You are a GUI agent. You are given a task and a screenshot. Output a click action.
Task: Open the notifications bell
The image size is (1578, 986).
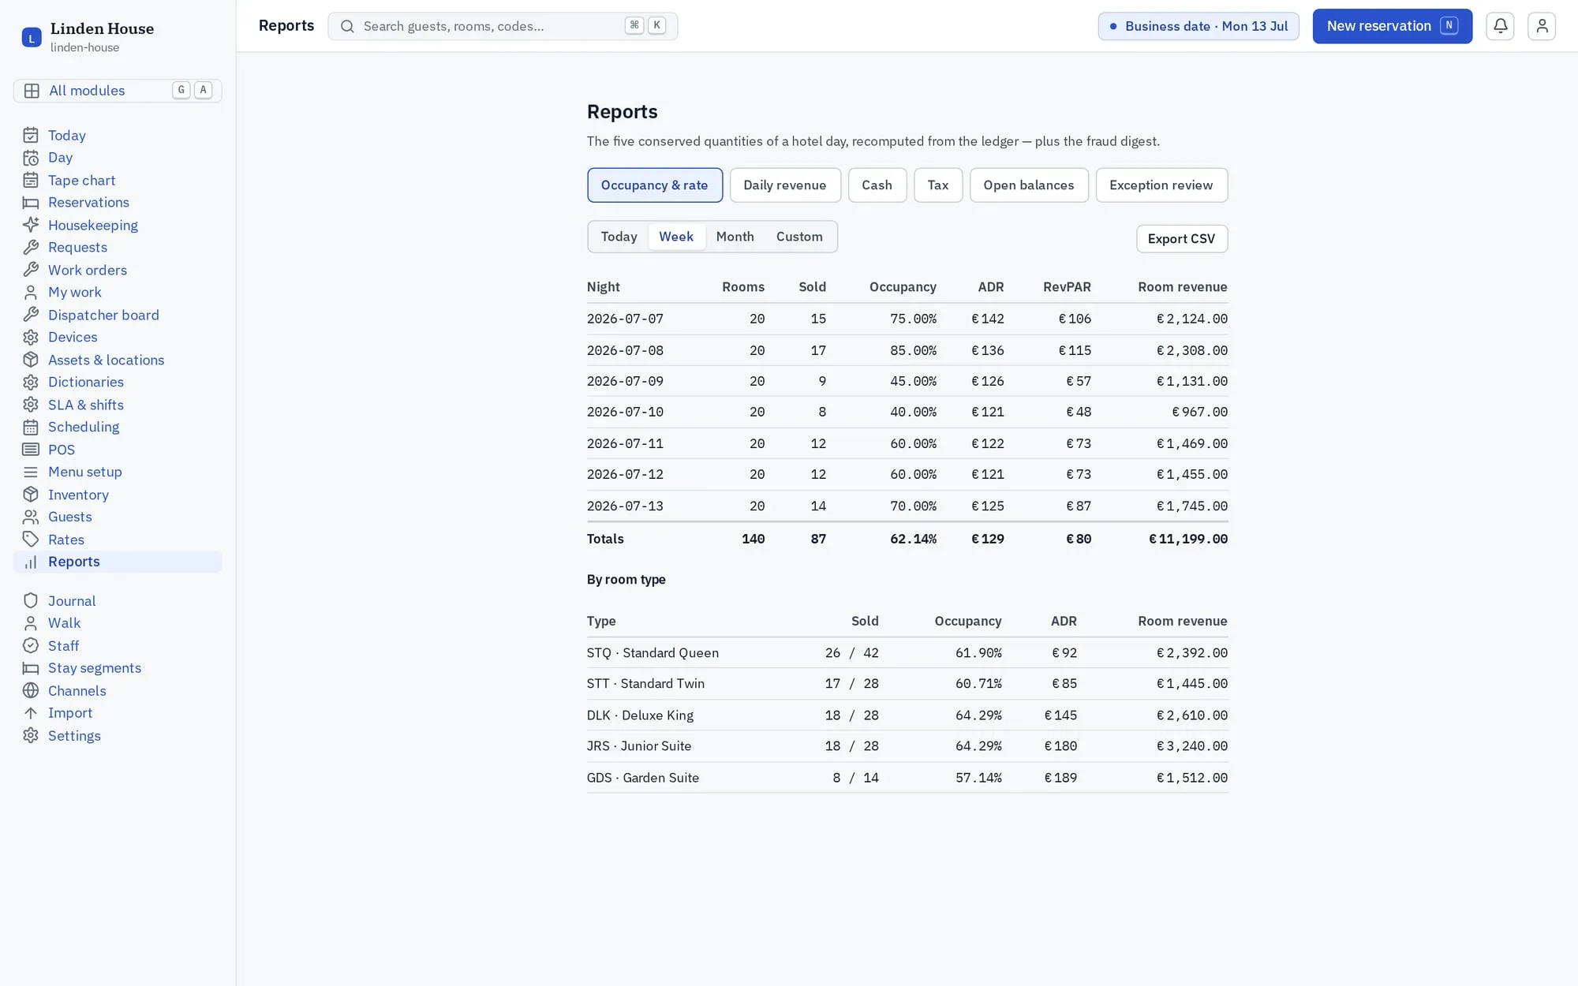[1500, 26]
